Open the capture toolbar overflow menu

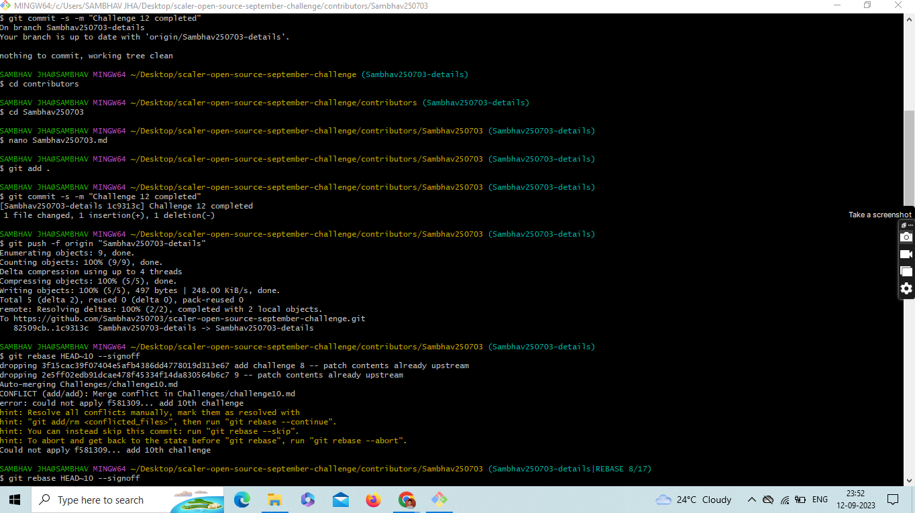[910, 225]
